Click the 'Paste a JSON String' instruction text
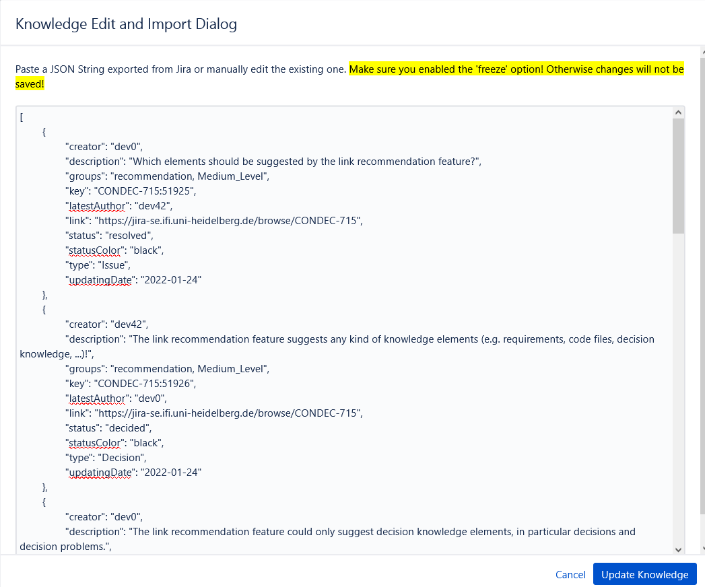 click(180, 69)
